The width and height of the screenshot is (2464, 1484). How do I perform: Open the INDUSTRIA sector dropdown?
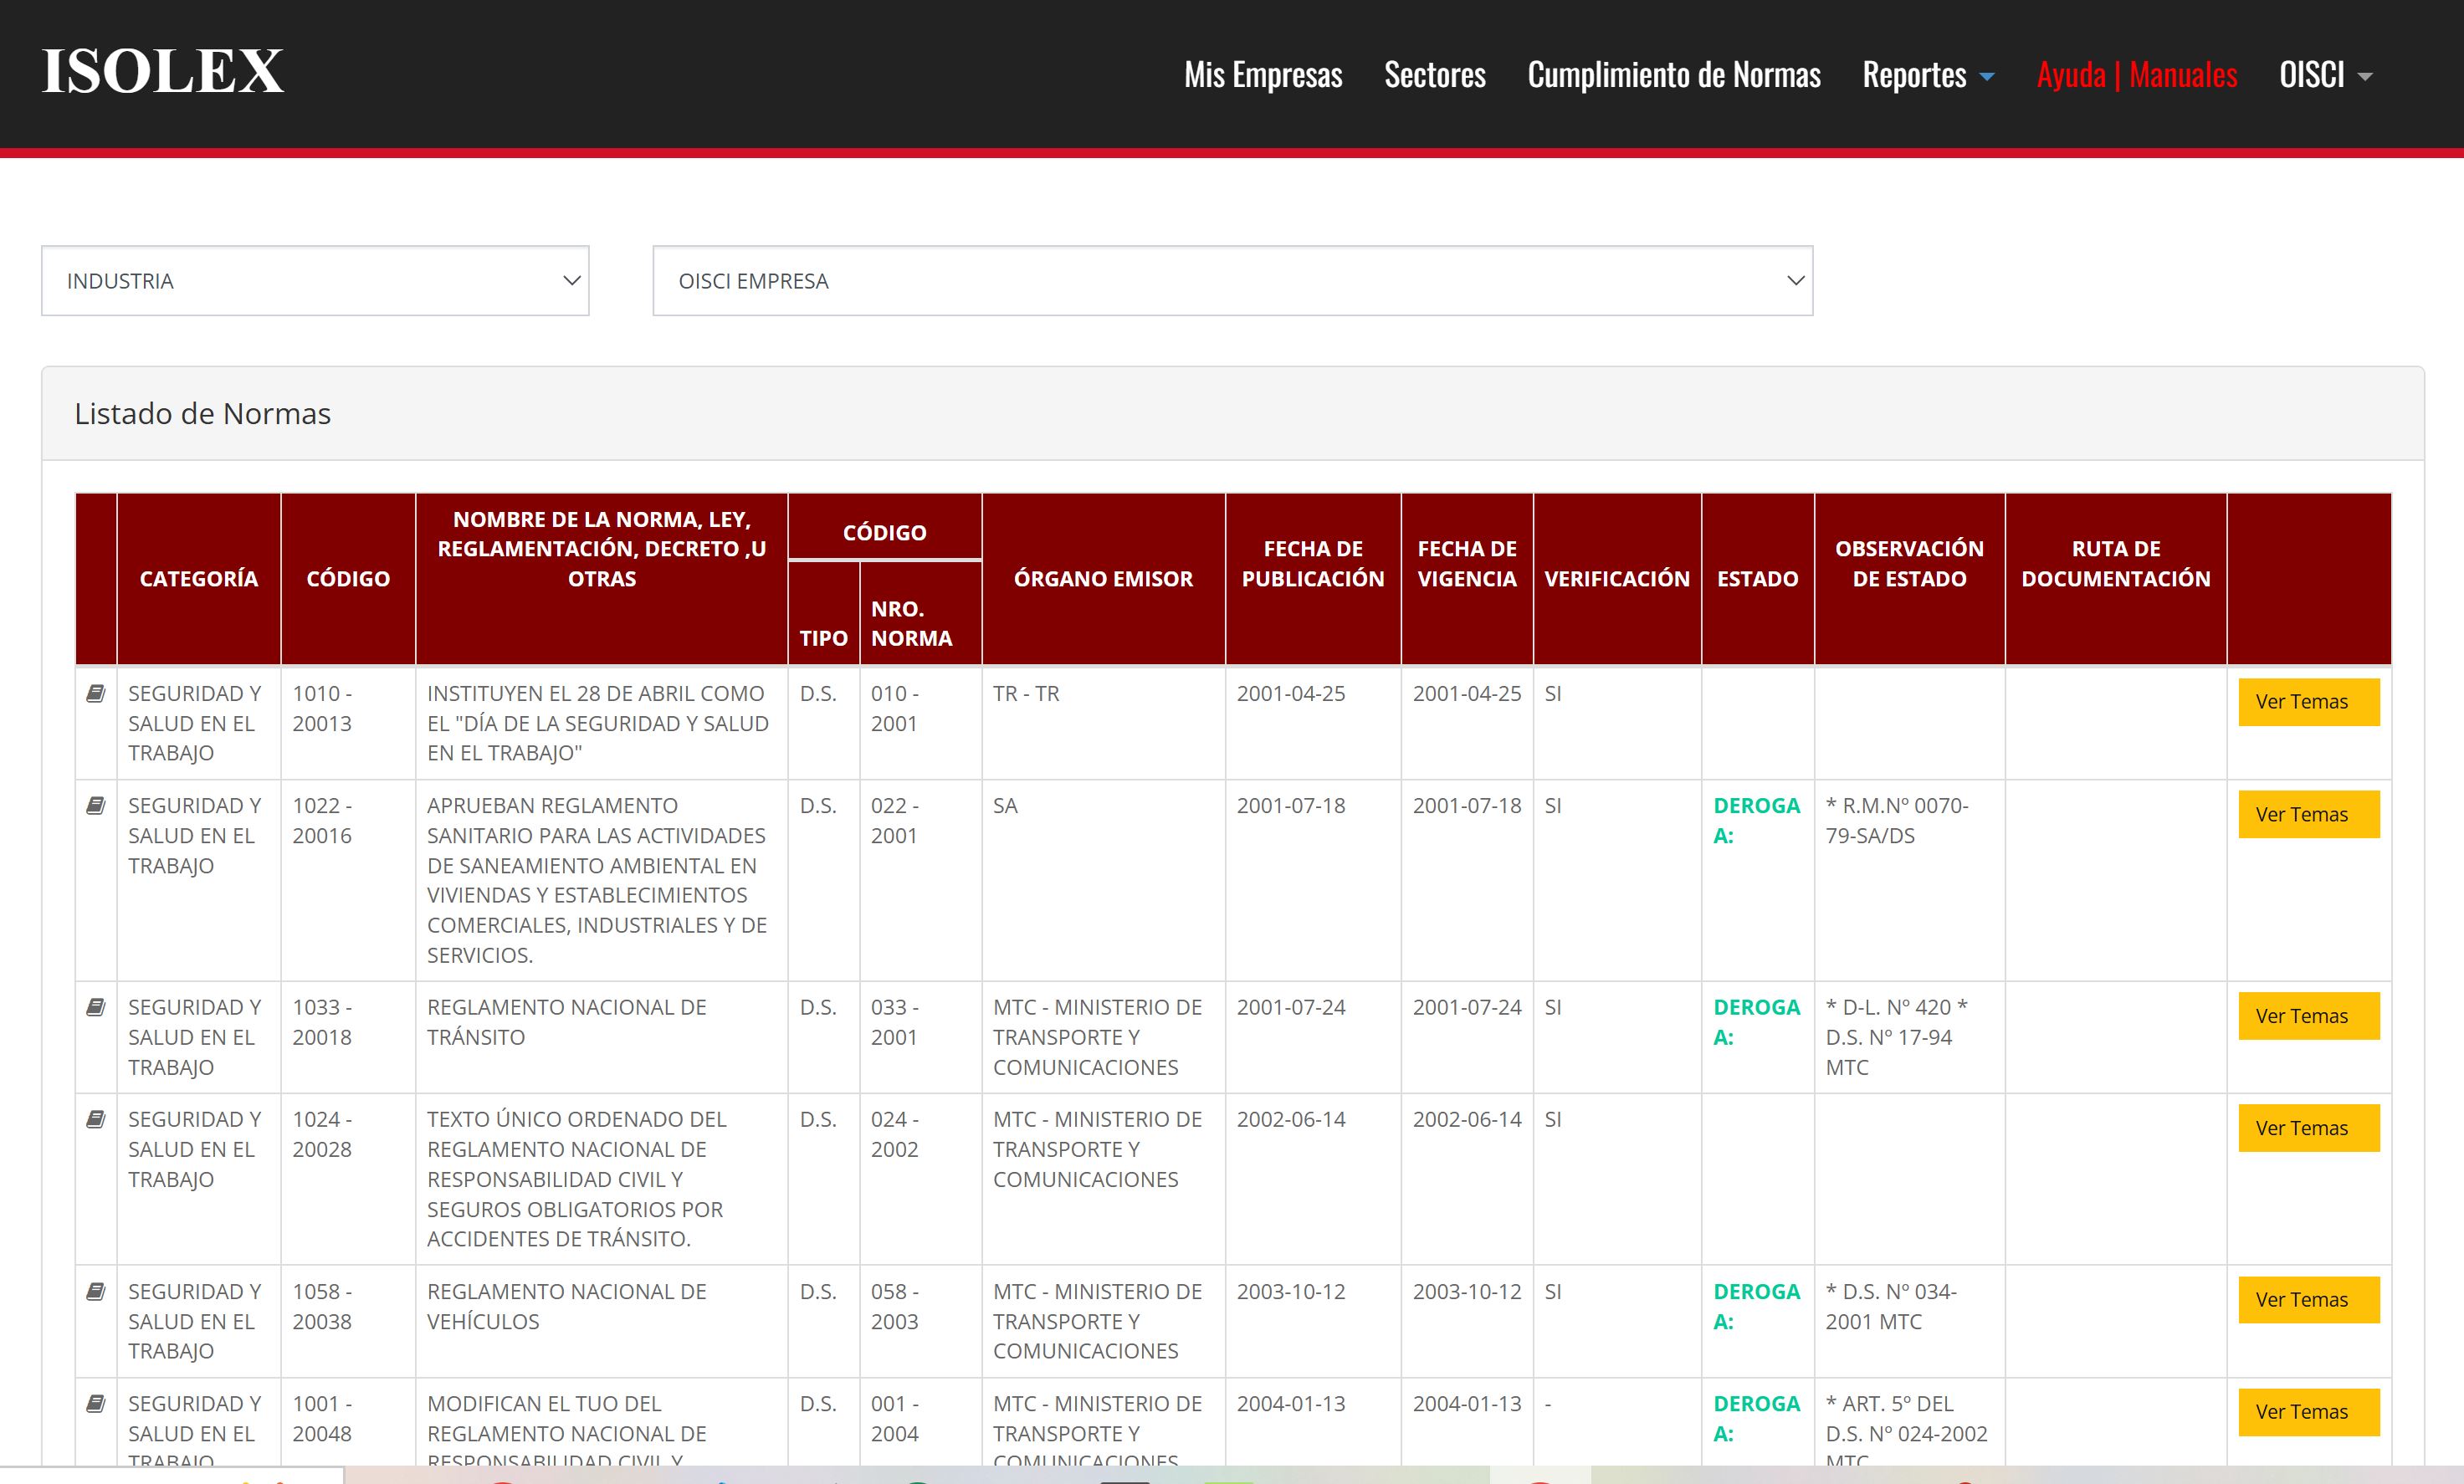pyautogui.click(x=315, y=281)
